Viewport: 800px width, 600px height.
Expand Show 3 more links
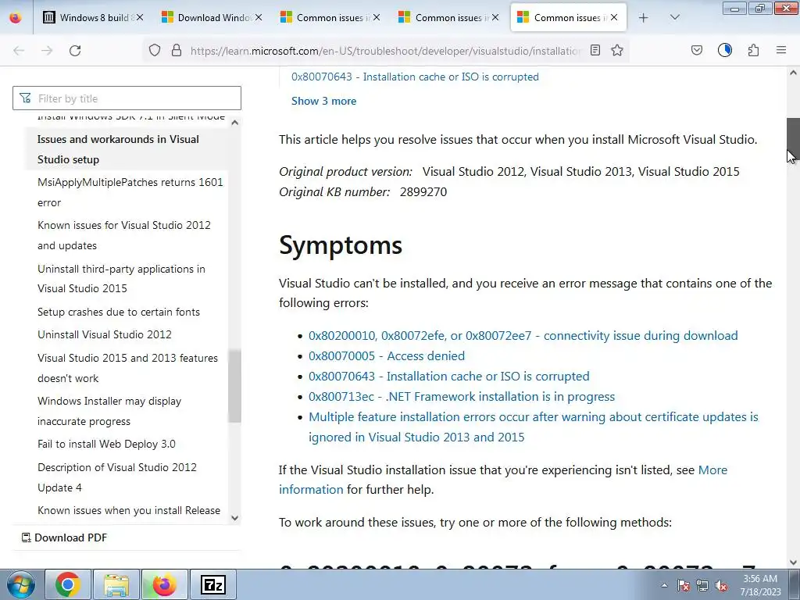click(x=323, y=101)
